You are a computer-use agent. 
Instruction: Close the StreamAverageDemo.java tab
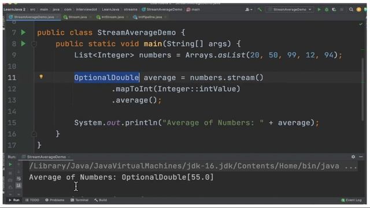57,17
